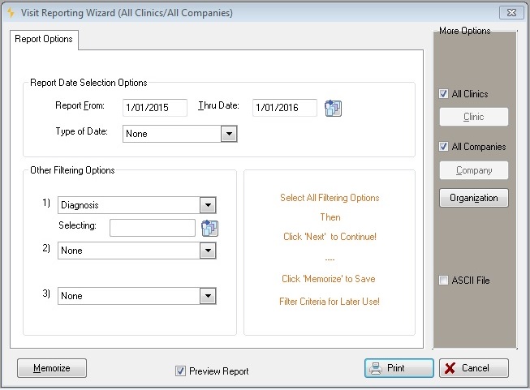
Task: Cancel the report wizard
Action: (473, 368)
